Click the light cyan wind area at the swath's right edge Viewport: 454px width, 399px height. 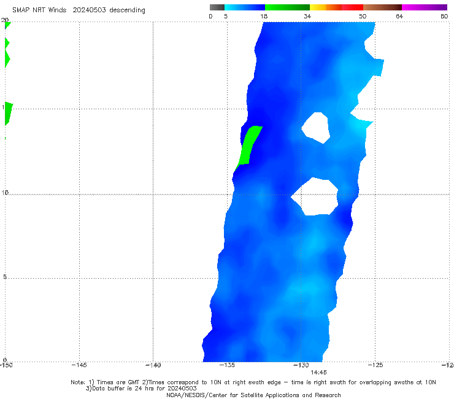[361, 125]
